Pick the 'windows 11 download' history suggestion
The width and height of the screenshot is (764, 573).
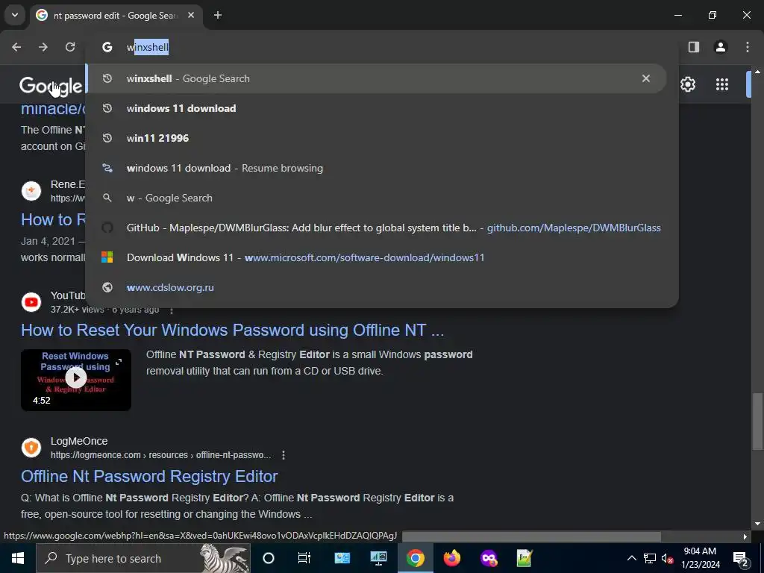(x=376, y=108)
